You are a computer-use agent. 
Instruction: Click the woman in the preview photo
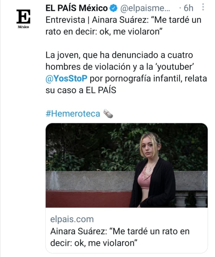153,170
